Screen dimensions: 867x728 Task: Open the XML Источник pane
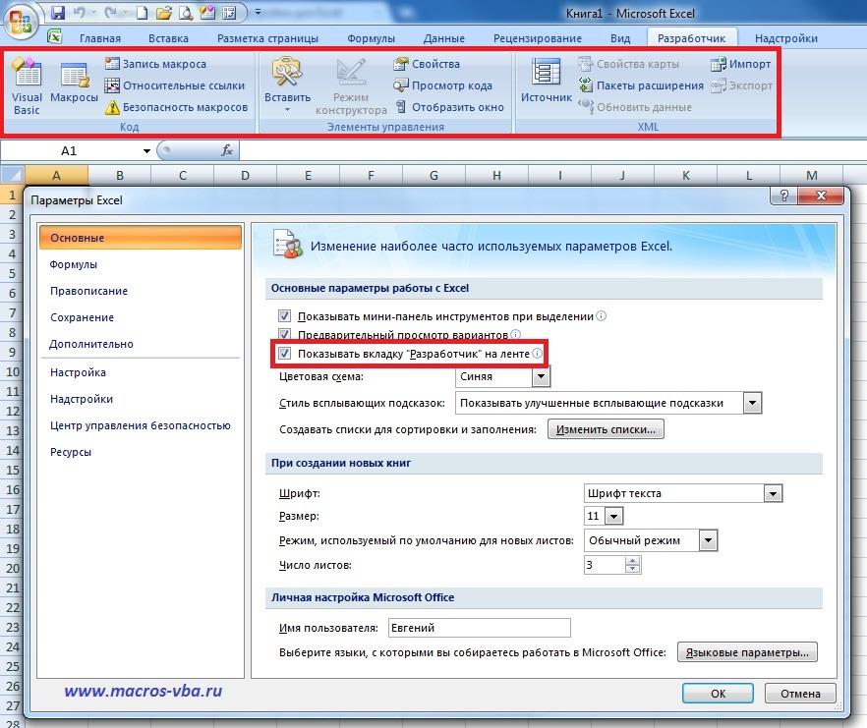[547, 81]
